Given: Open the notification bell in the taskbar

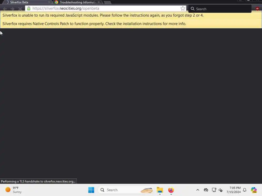Looking at the screenshot, I should (245, 190).
